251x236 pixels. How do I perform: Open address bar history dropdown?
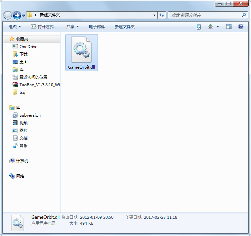click(x=154, y=15)
